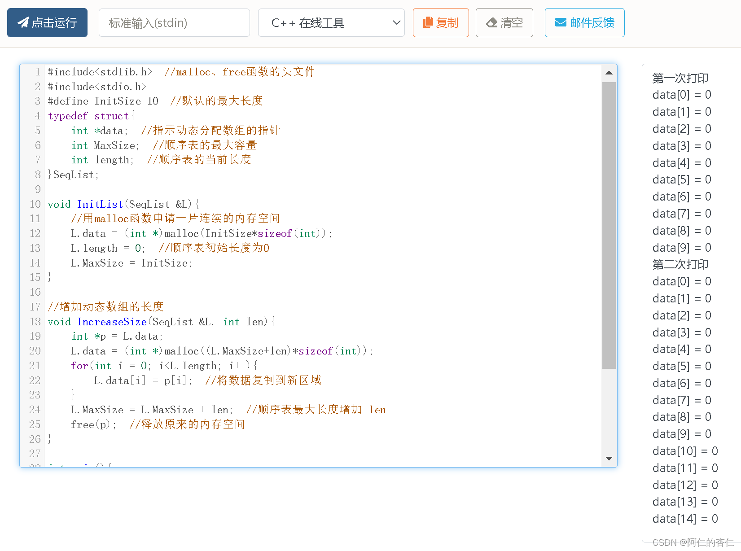The height and width of the screenshot is (551, 741).
Task: Click line number 10 in the editor
Action: [x=35, y=204]
